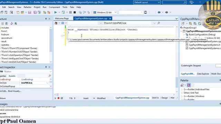The width and height of the screenshot is (221, 124).
Task: Click the back navigation blue arrow
Action: [159, 12]
